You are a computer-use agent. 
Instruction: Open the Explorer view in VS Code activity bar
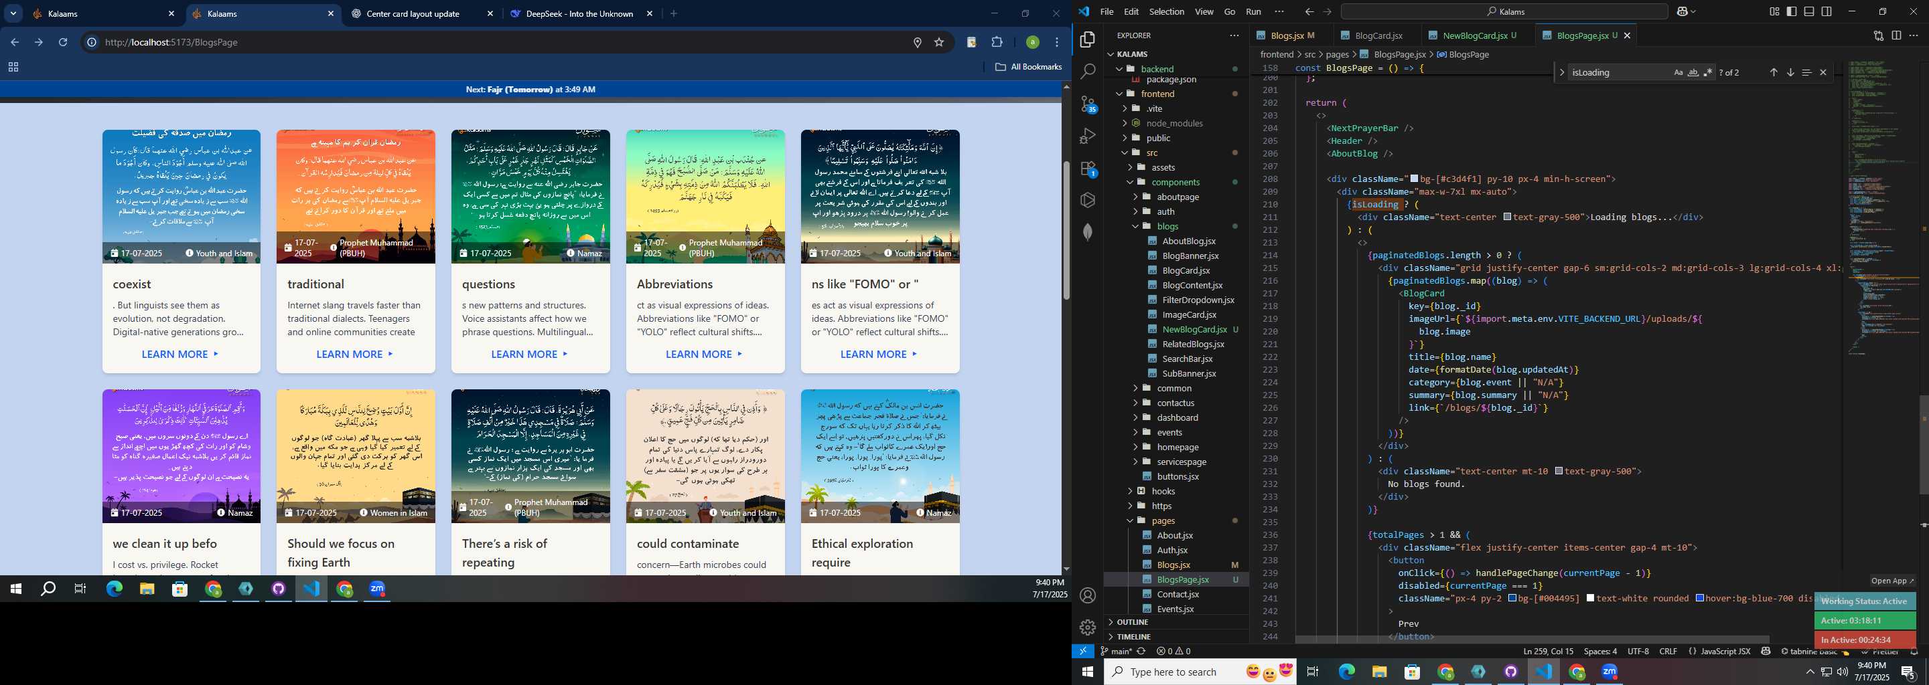(x=1088, y=39)
